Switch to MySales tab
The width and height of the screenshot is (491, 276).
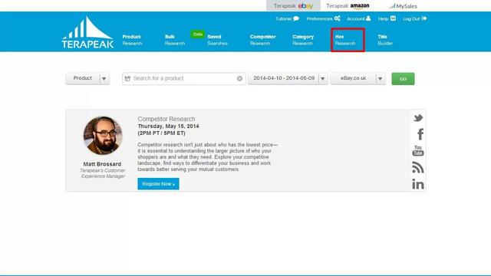point(404,6)
